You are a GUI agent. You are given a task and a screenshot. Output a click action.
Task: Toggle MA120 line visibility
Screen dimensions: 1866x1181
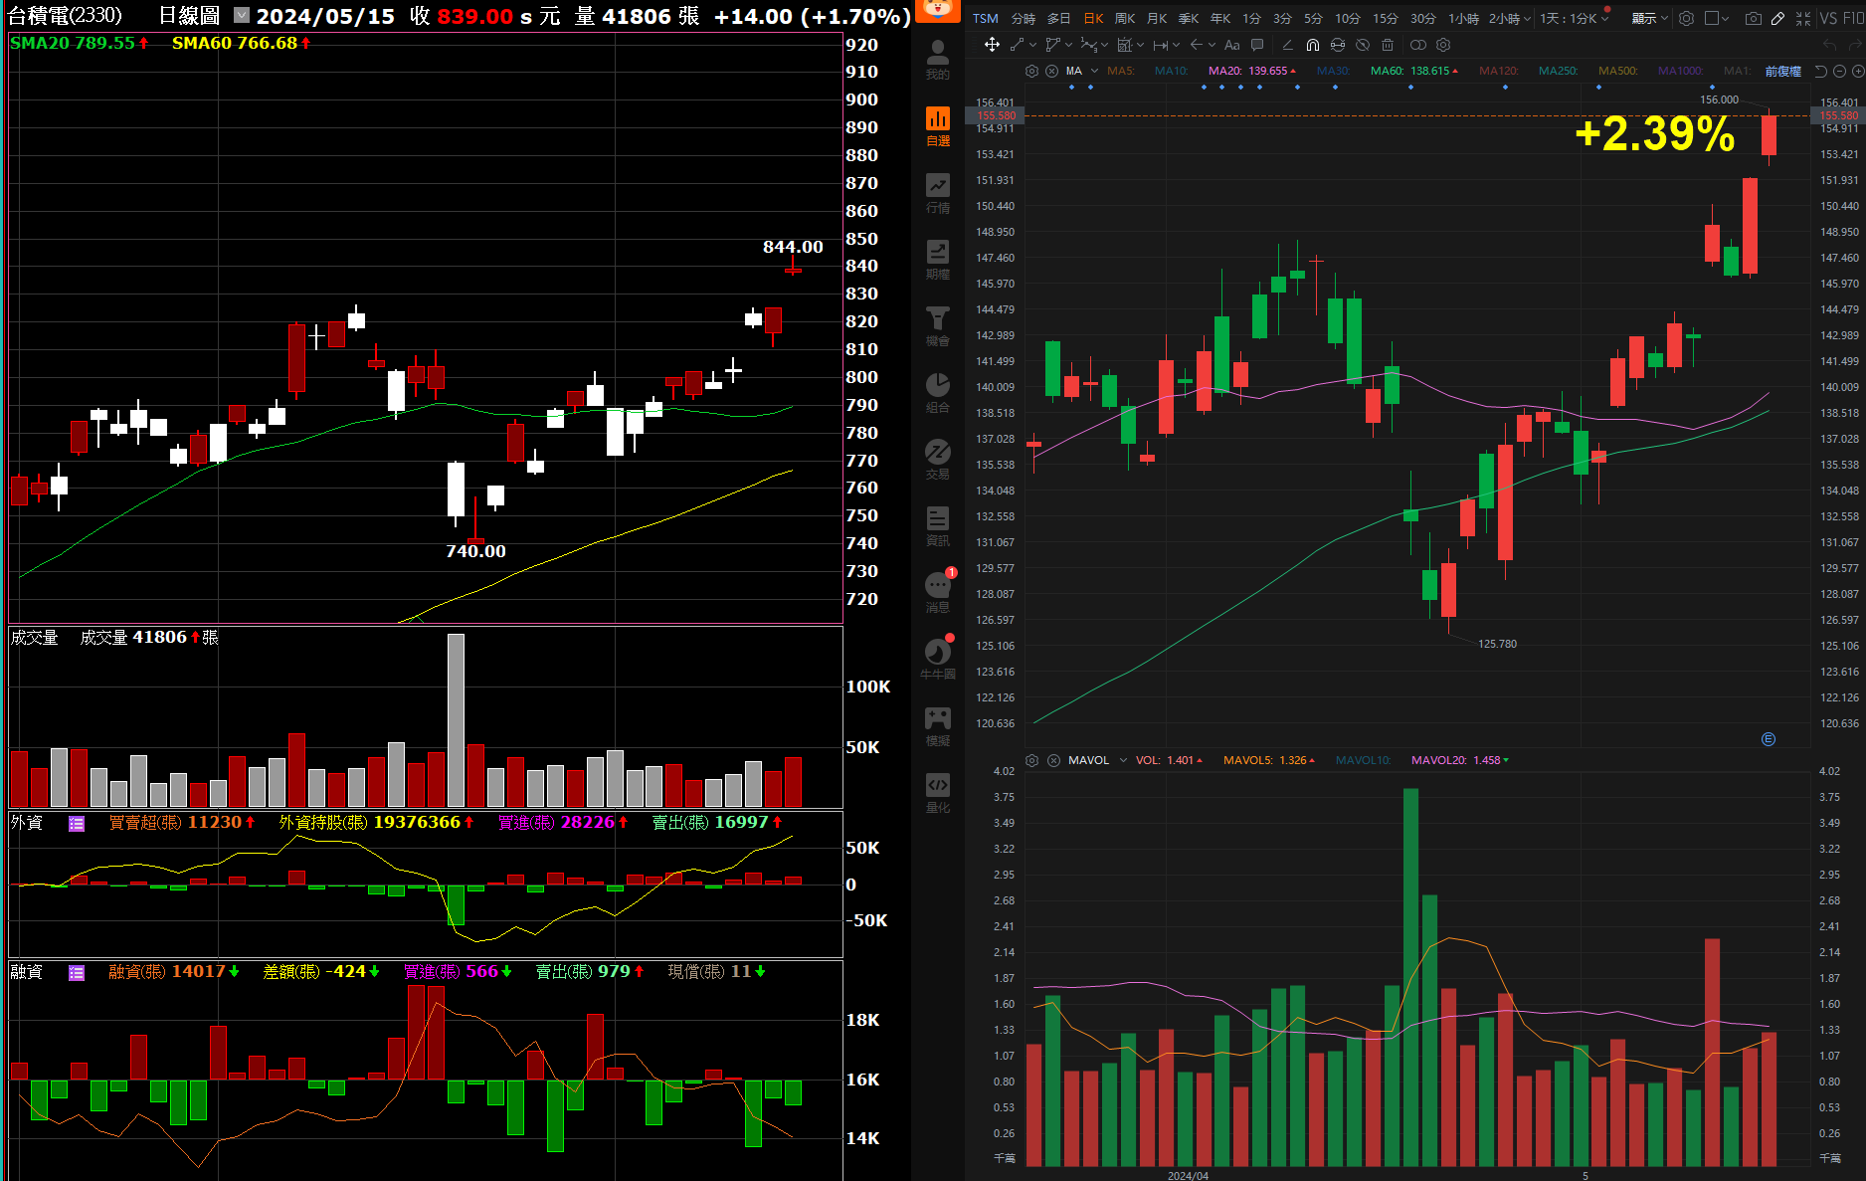(x=1498, y=71)
